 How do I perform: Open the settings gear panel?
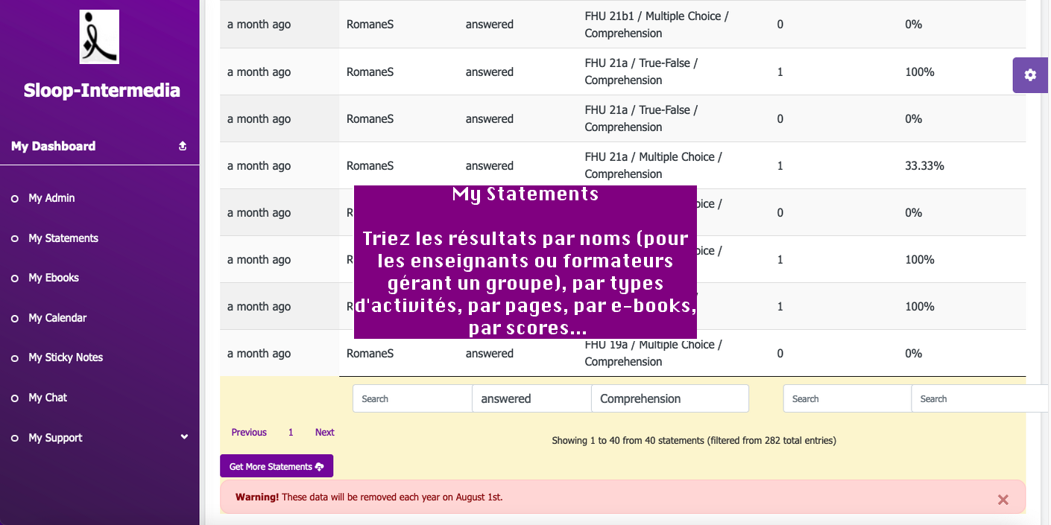tap(1030, 74)
